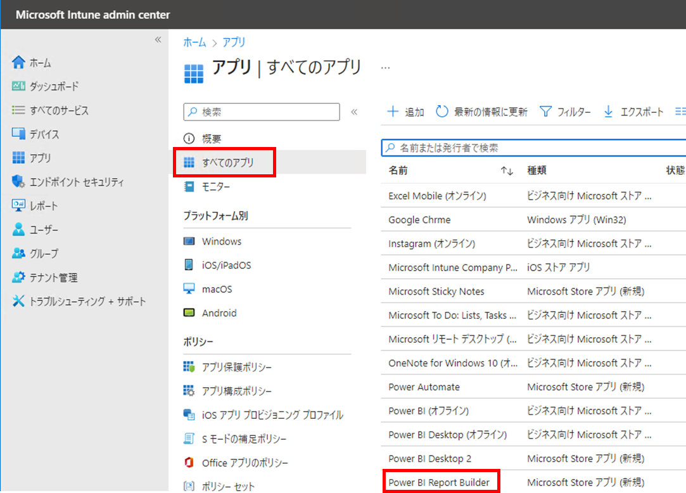Viewport: 686px width, 493px height.
Task: Click Windows アプリ (Win32) type cell
Action: 576,220
